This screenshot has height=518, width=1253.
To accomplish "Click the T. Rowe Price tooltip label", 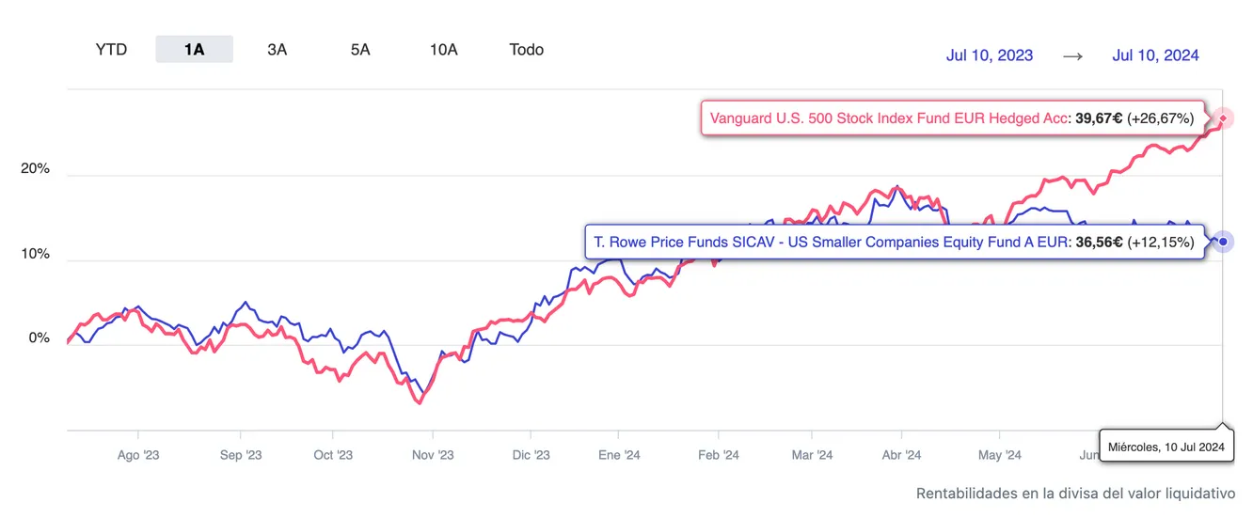I will coord(894,242).
